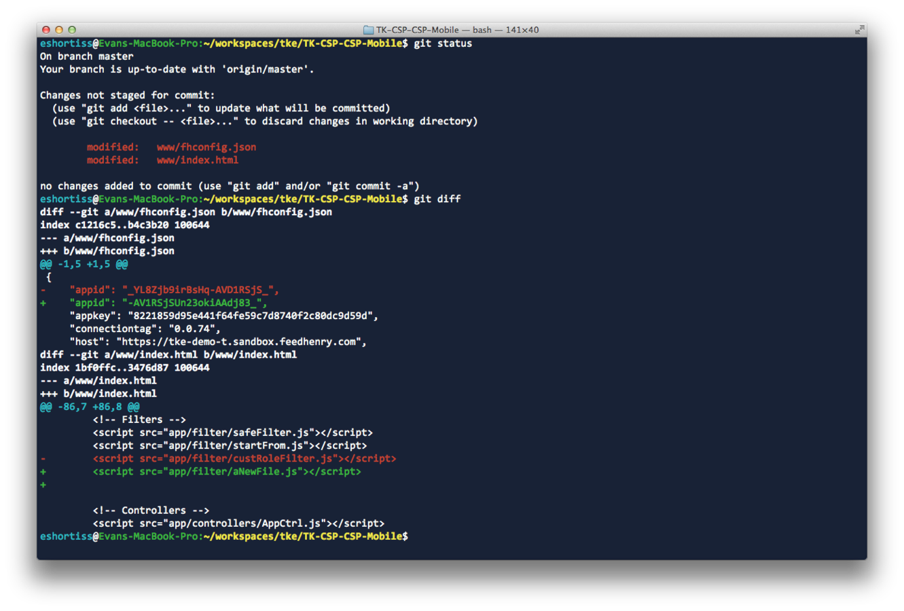Click the window title 'TK-CSP-CSP-Mobile — bash — 141×40'
Image resolution: width=904 pixels, height=611 pixels.
(x=457, y=30)
